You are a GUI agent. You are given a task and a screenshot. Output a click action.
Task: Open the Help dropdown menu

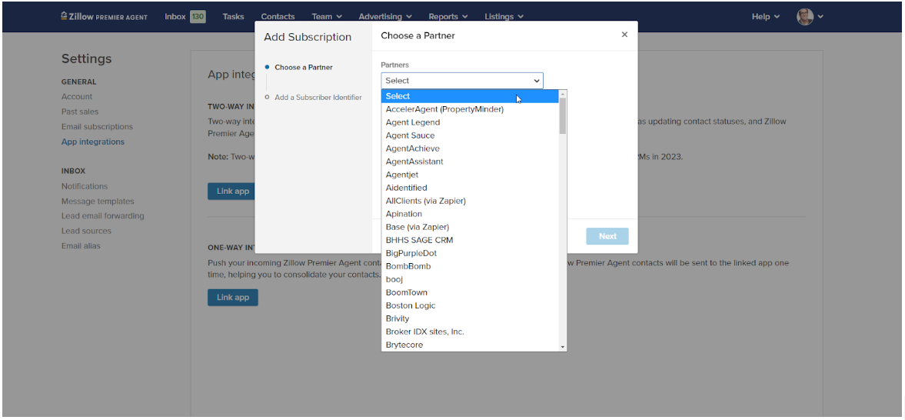[765, 16]
